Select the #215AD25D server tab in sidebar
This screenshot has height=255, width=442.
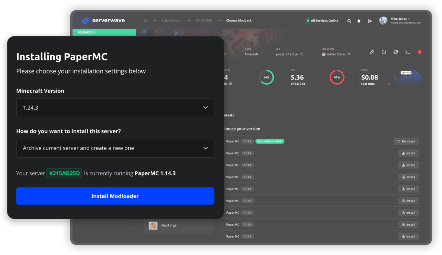click(104, 32)
